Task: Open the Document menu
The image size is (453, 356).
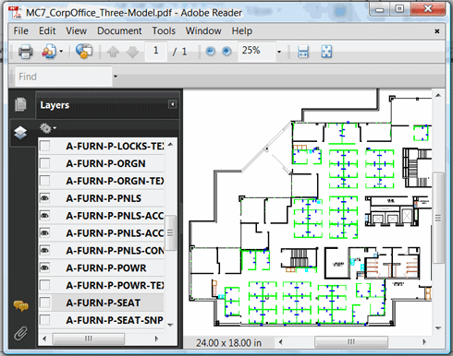Action: (119, 30)
